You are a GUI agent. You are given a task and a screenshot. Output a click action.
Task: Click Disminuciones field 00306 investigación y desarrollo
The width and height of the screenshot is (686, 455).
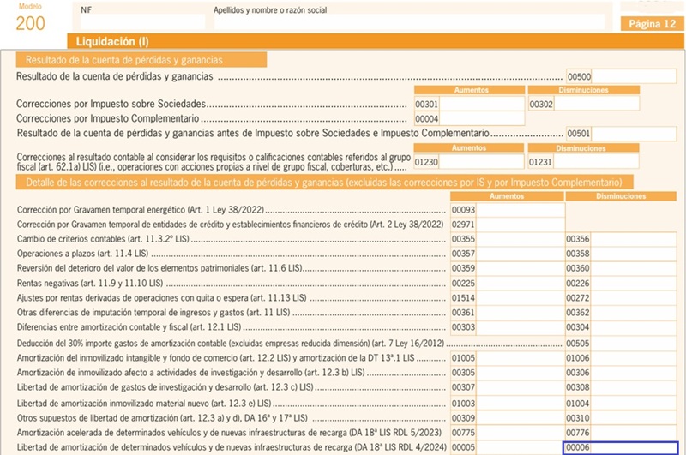tap(634, 373)
